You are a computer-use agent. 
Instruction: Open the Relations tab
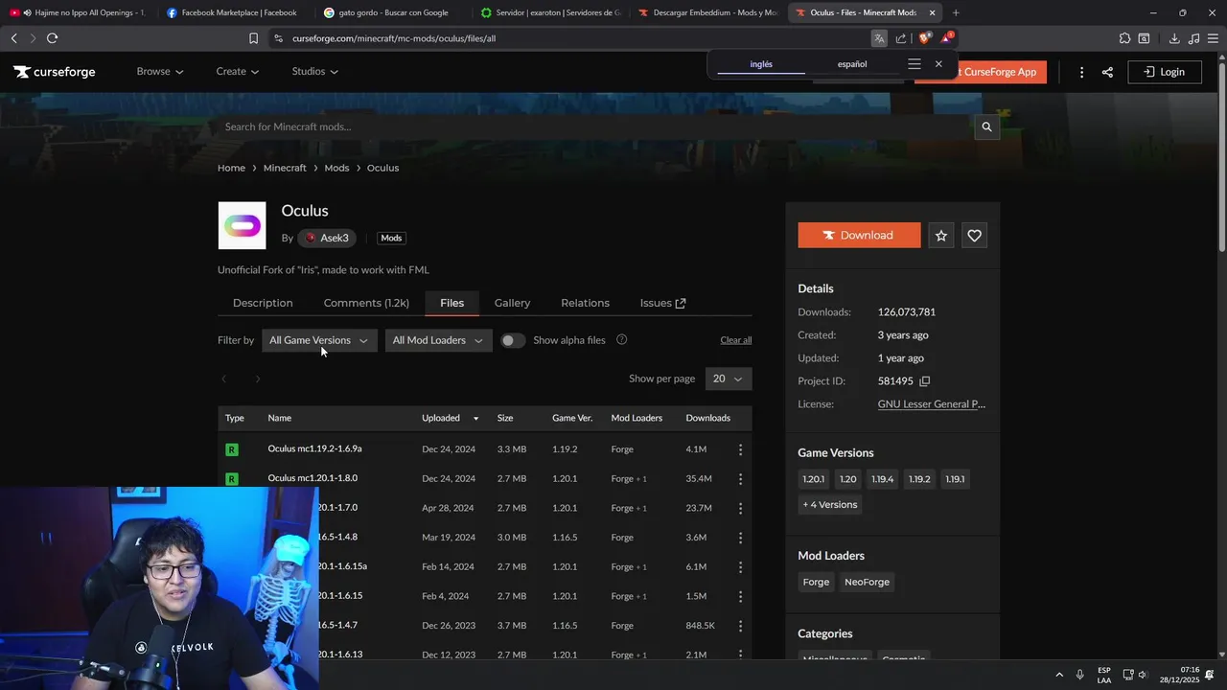coord(585,303)
